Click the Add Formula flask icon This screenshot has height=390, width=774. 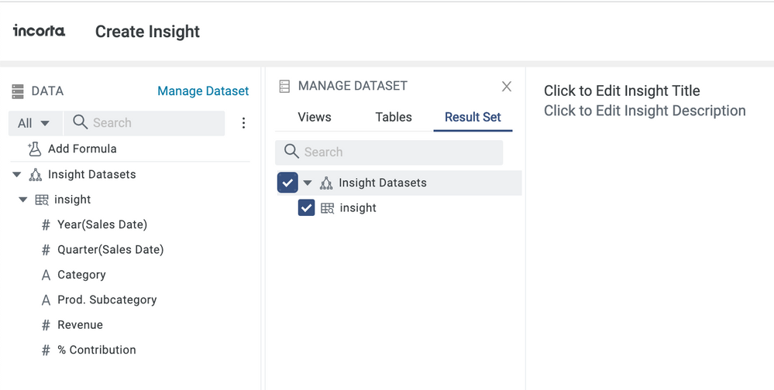point(34,149)
